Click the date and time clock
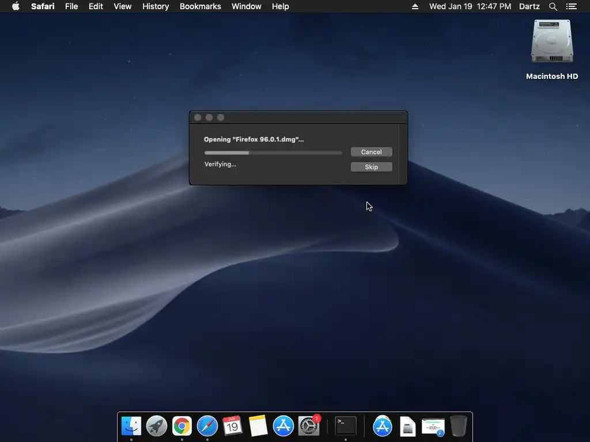The image size is (590, 442). (470, 6)
